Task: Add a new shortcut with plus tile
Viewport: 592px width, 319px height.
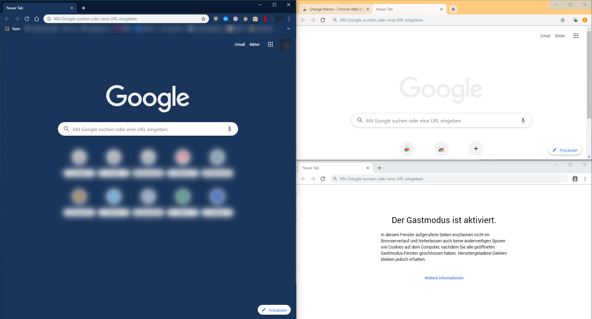Action: tap(476, 149)
